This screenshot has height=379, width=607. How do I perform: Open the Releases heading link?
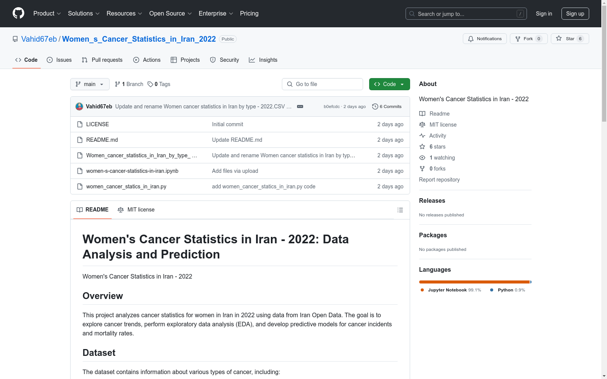tap(432, 201)
